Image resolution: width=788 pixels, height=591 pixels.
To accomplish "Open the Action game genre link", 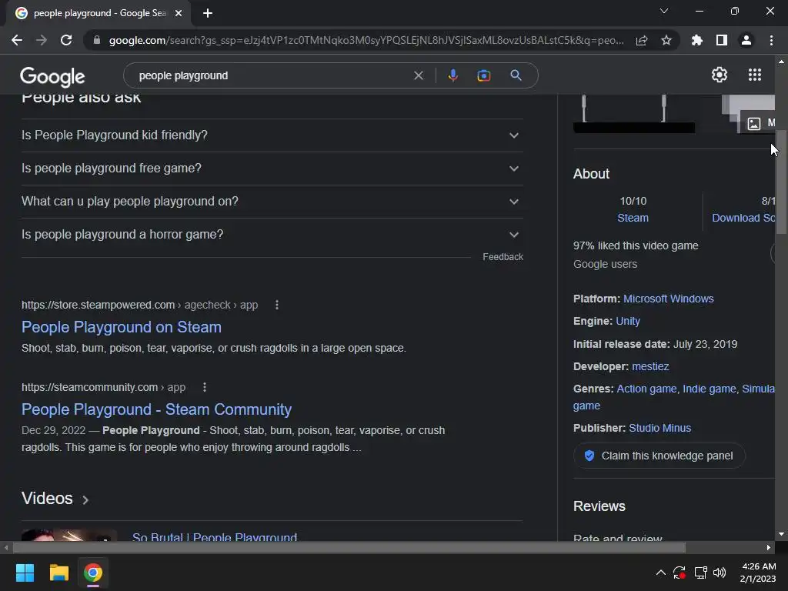I will pos(646,389).
